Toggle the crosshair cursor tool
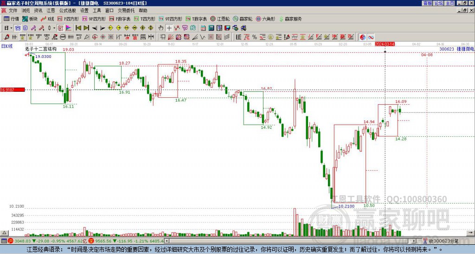 (169, 28)
